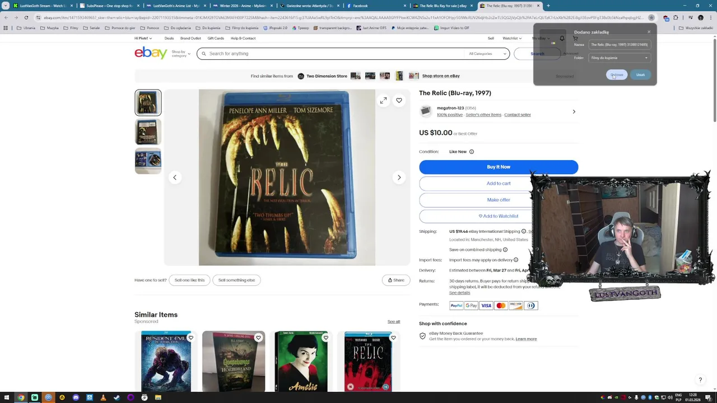Click the Mastercard payment icon
Image resolution: width=717 pixels, height=403 pixels.
click(501, 306)
